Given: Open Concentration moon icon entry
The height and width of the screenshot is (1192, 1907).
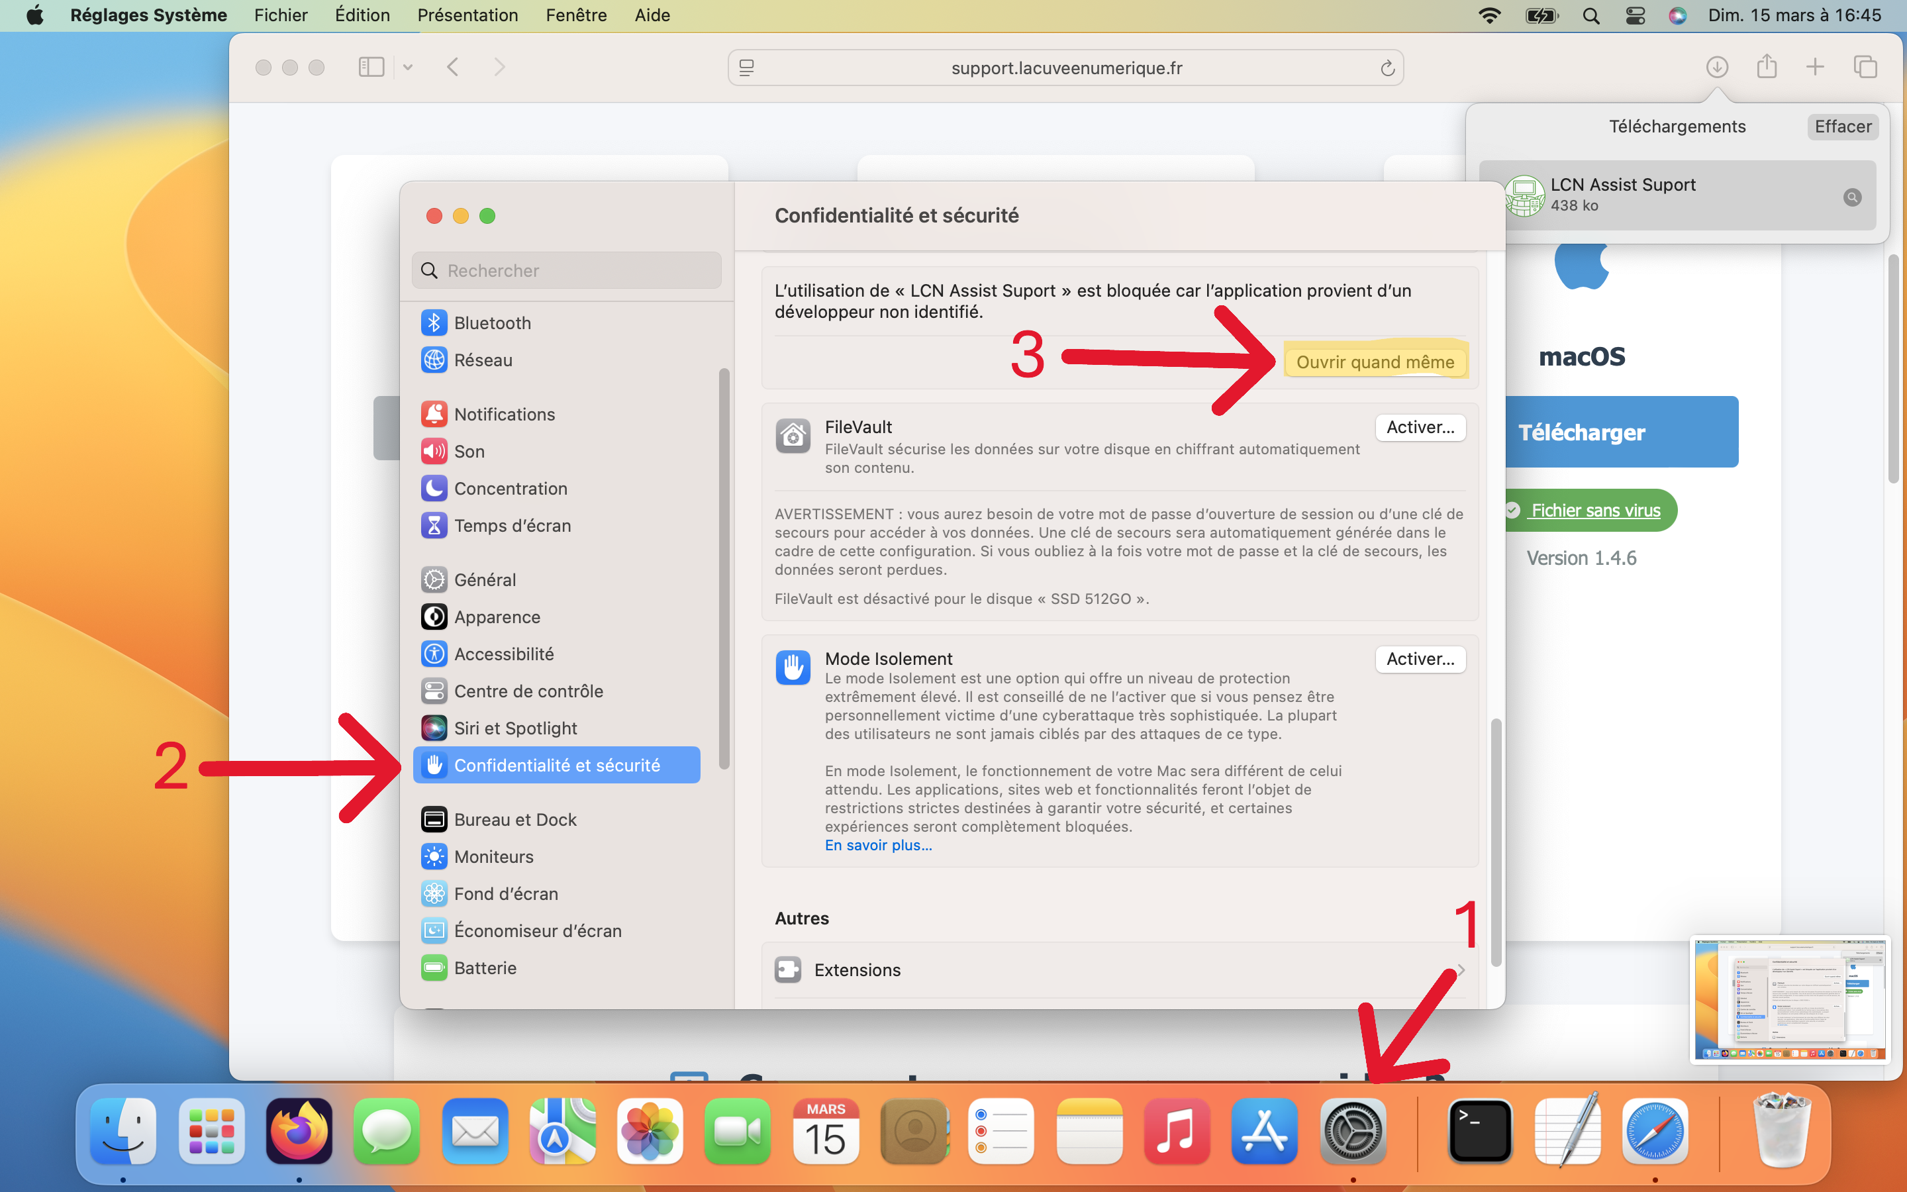Looking at the screenshot, I should click(x=434, y=489).
